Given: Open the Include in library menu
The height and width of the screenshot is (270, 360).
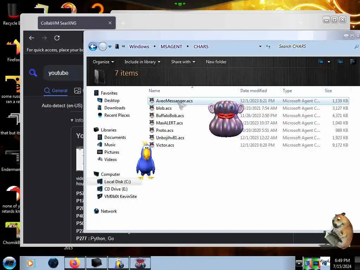Looking at the screenshot, I should 142,62.
